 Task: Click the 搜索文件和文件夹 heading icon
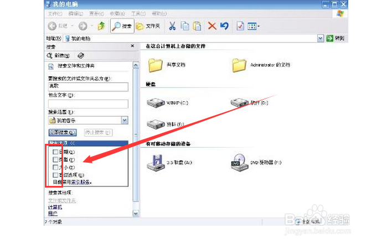coord(51,66)
